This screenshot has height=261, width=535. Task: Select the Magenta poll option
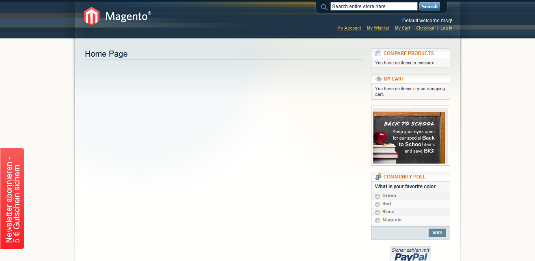pos(378,221)
